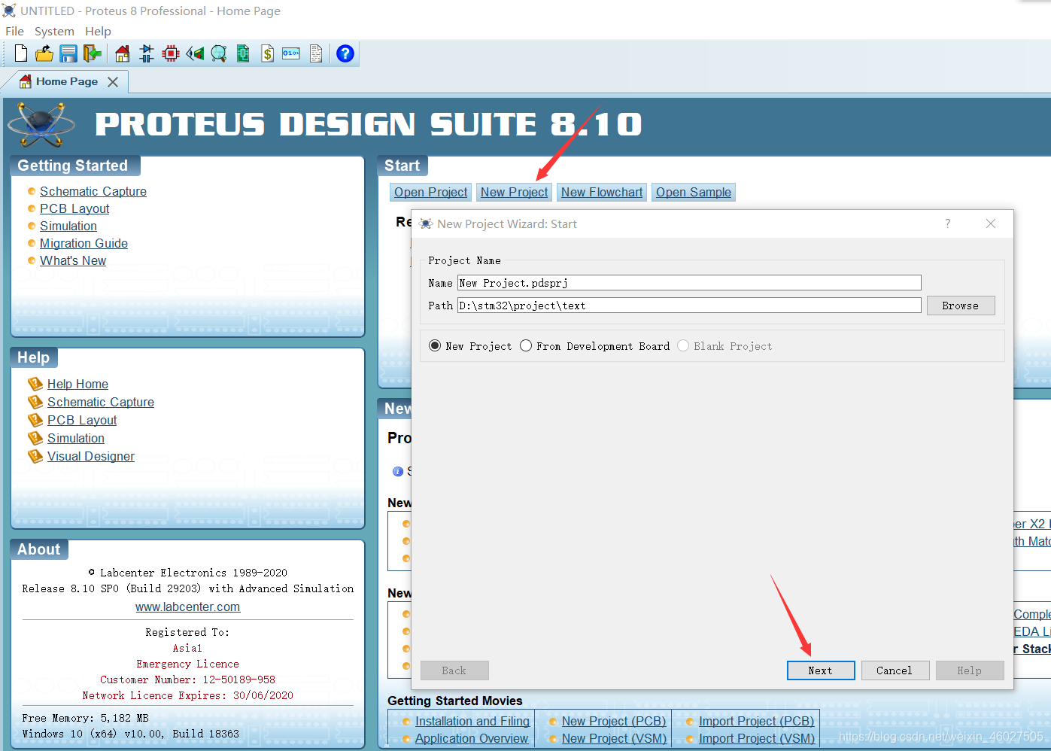Open the Gerber Viewer magnifier icon
The width and height of the screenshot is (1051, 751).
pyautogui.click(x=219, y=53)
